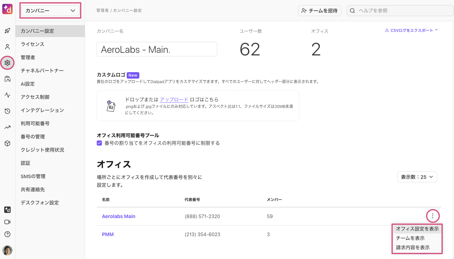Click the search magnifier icon
The height and width of the screenshot is (259, 454).
352,11
